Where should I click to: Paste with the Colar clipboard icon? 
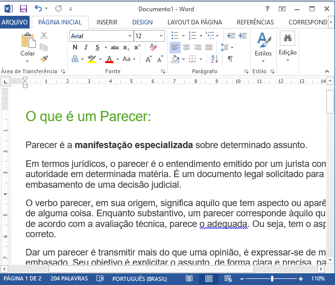pos(28,40)
